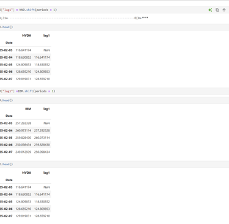Click the NaN cell in bottom NVDA table
229x224 pixels.
pyautogui.click(x=46, y=187)
